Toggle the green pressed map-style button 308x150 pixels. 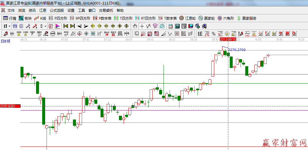(x=161, y=26)
